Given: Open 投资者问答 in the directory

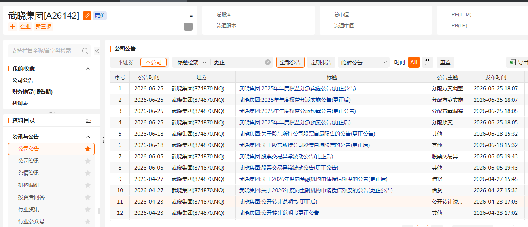Looking at the screenshot, I should pos(32,198).
